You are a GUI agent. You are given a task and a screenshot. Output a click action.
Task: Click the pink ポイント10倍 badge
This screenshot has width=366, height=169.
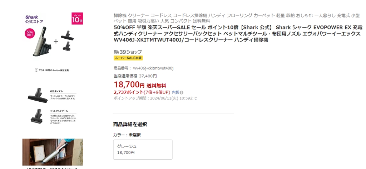click(77, 19)
